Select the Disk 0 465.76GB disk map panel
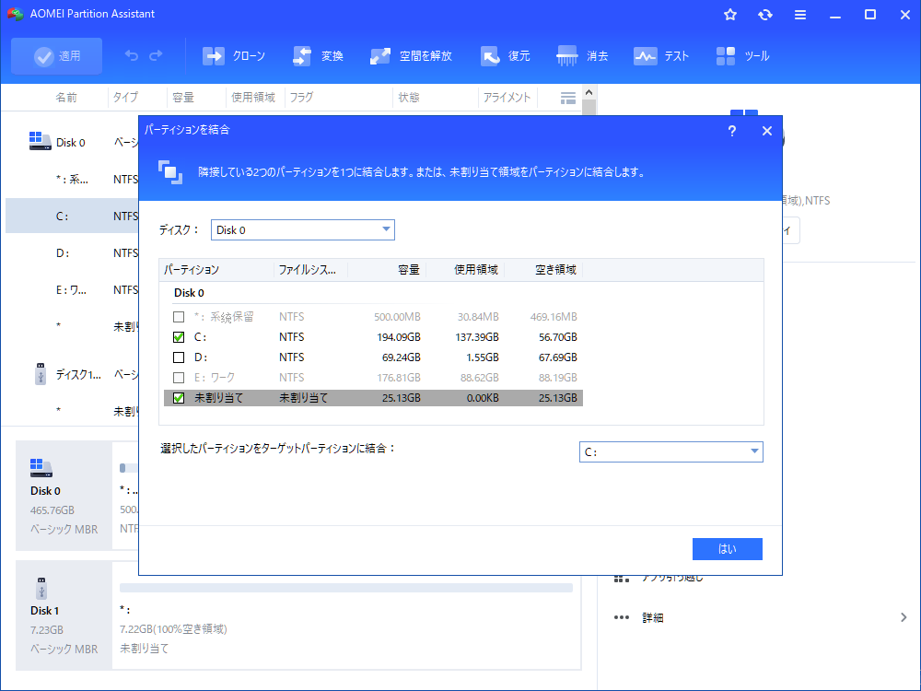 coord(64,496)
